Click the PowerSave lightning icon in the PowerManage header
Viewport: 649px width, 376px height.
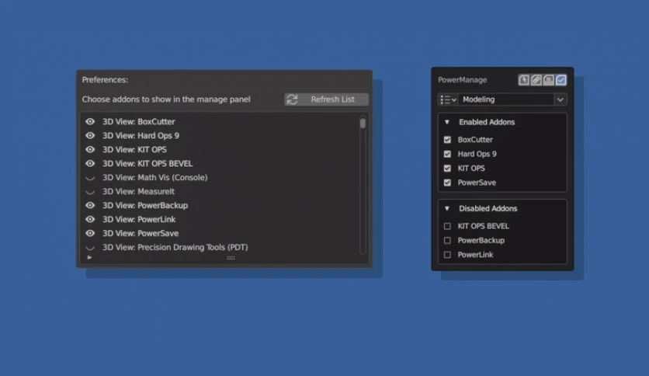click(523, 80)
